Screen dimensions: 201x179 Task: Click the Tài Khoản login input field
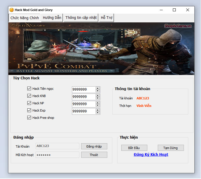(57, 146)
